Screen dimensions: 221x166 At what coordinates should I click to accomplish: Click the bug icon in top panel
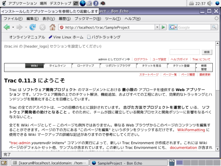click(103, 3)
